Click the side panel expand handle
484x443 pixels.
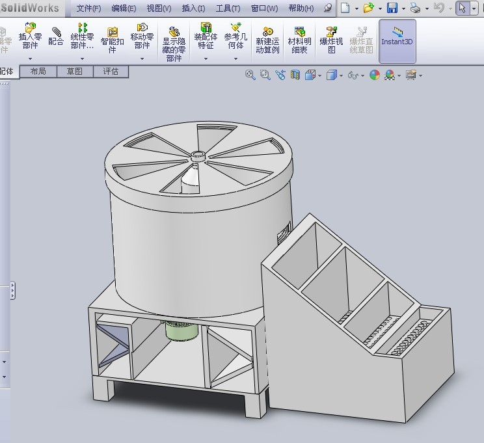coord(12,290)
